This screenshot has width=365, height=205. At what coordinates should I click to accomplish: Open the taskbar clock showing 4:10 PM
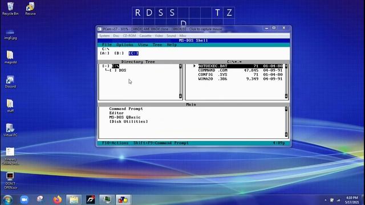(x=352, y=200)
